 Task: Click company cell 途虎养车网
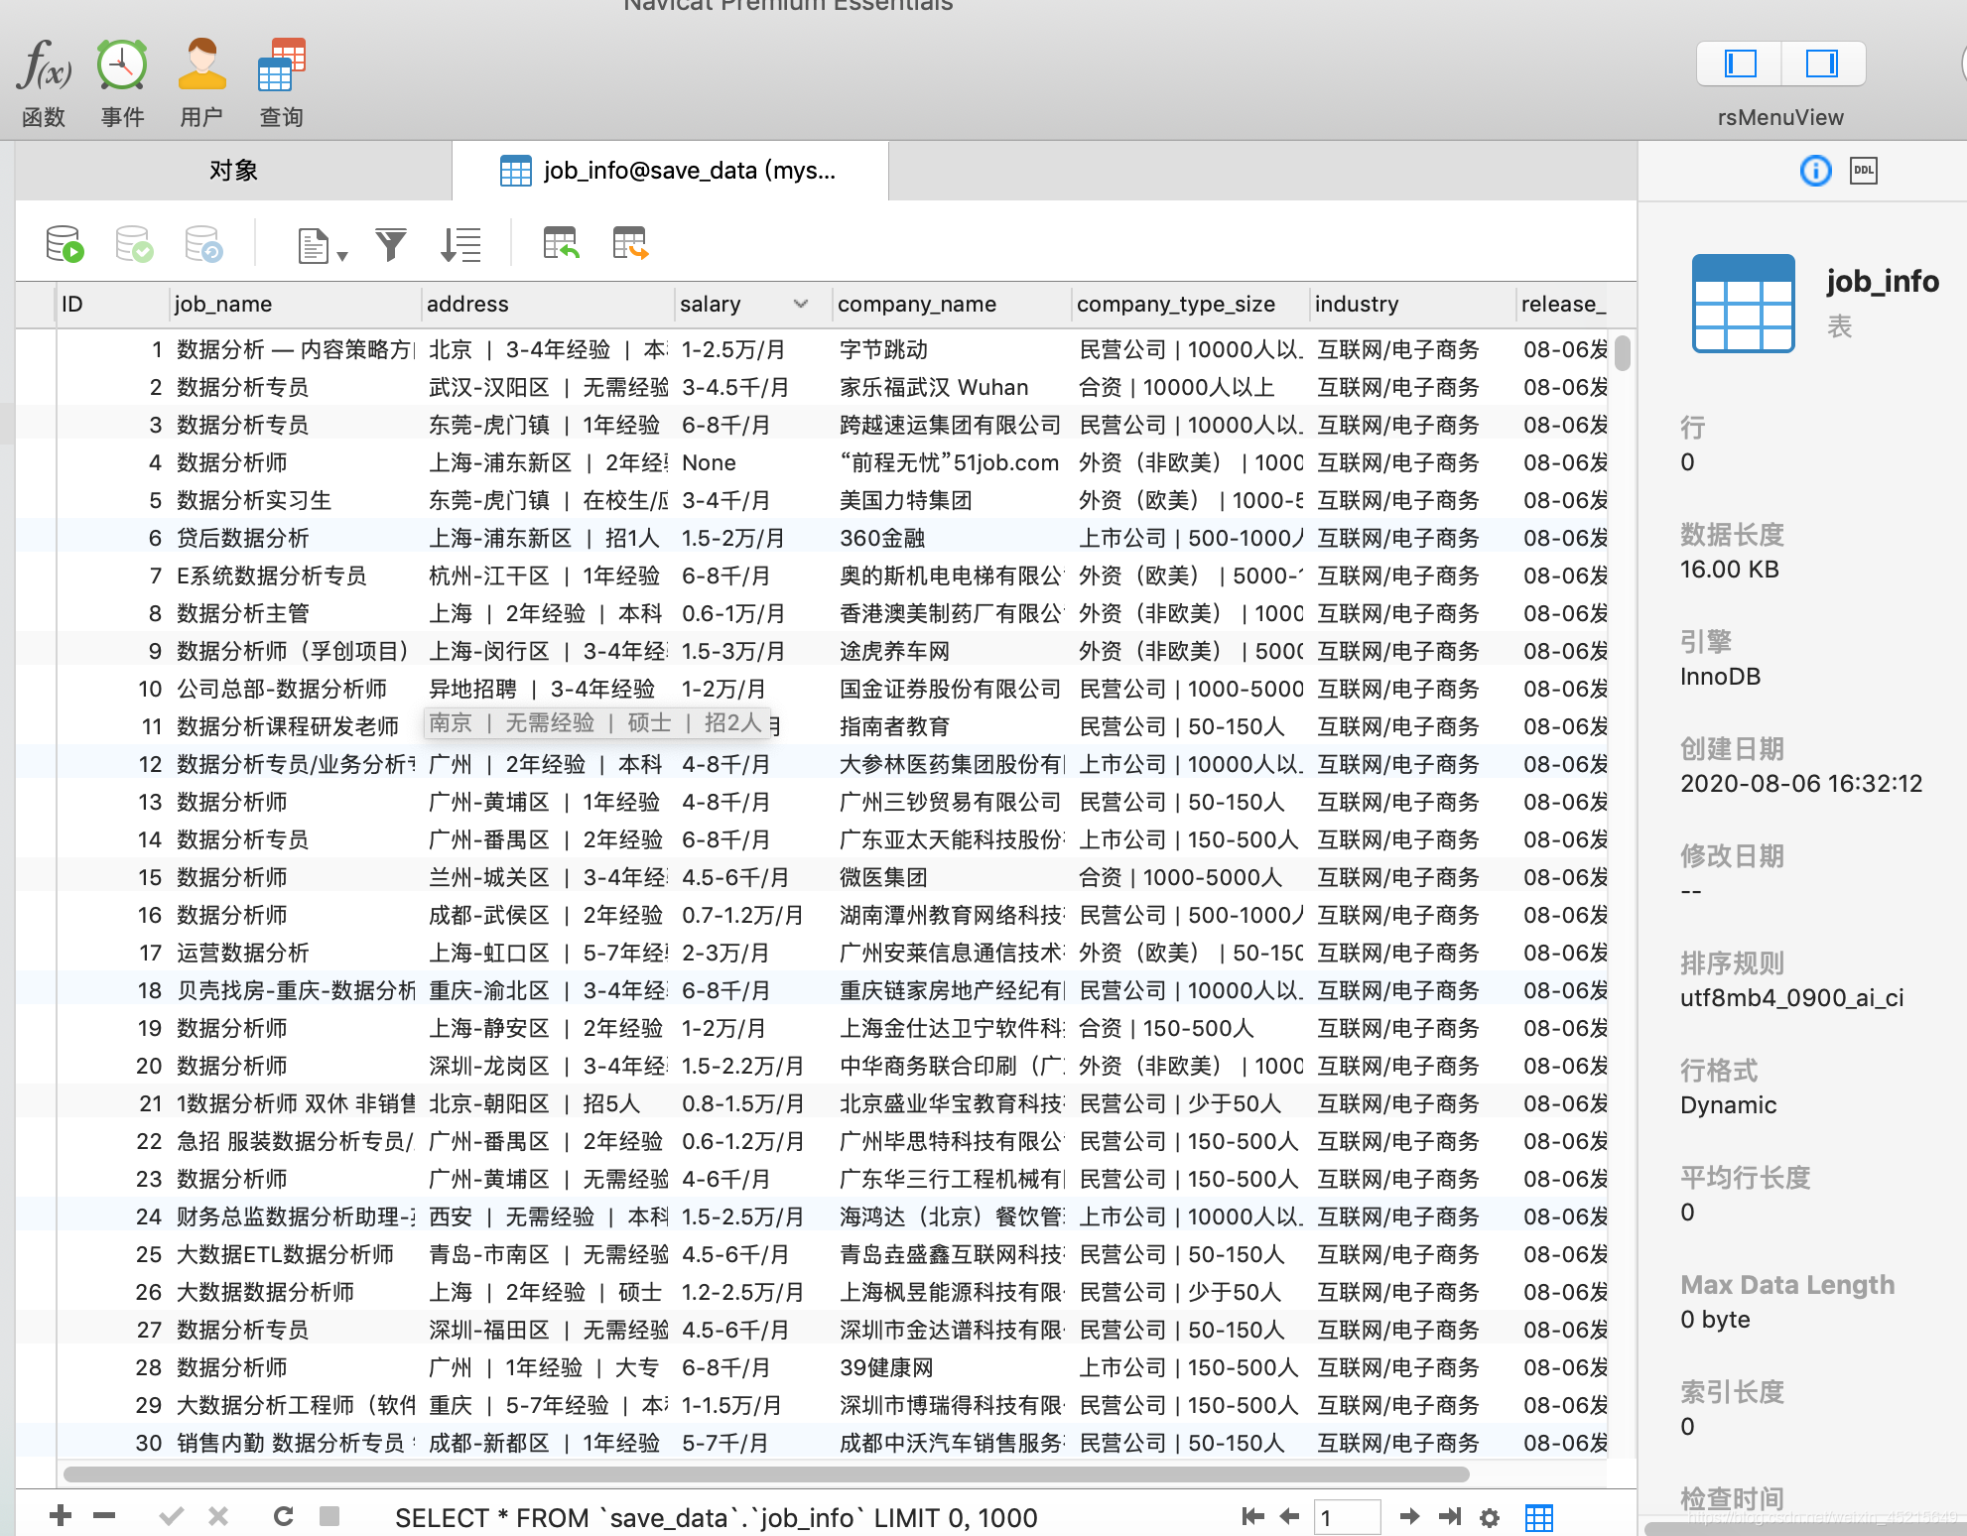[x=894, y=651]
